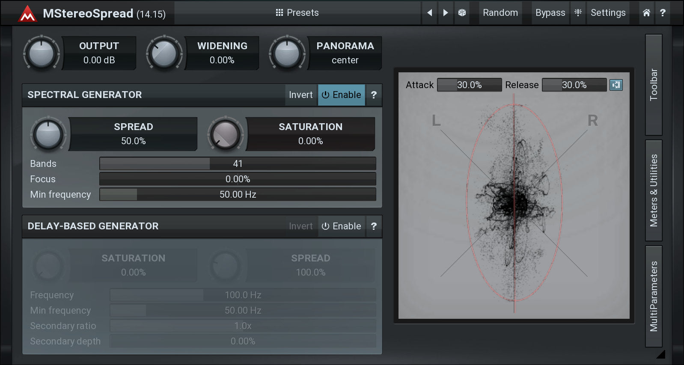The width and height of the screenshot is (684, 365).
Task: Disable the Spectral Generator Enable toggle
Action: pos(341,95)
